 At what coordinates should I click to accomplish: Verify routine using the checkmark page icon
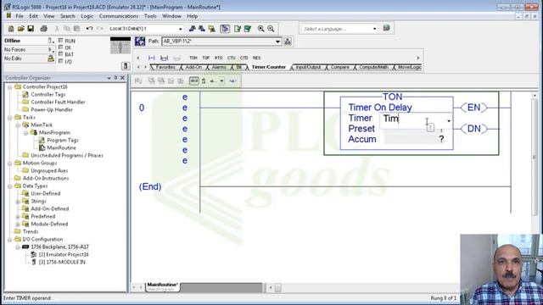tap(238, 29)
